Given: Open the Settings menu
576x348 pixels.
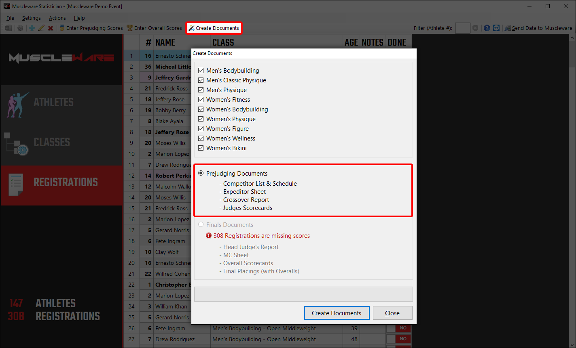Looking at the screenshot, I should pos(31,18).
